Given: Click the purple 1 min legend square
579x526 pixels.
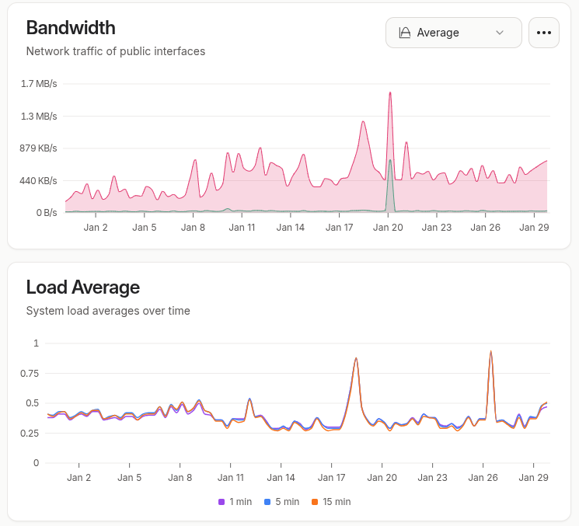Looking at the screenshot, I should point(221,502).
